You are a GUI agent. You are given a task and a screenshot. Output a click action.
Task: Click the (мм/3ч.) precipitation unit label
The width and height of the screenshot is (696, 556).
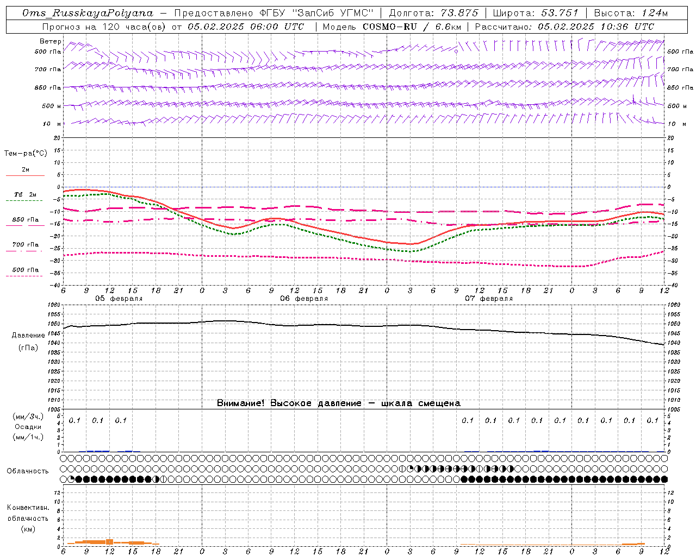28,416
